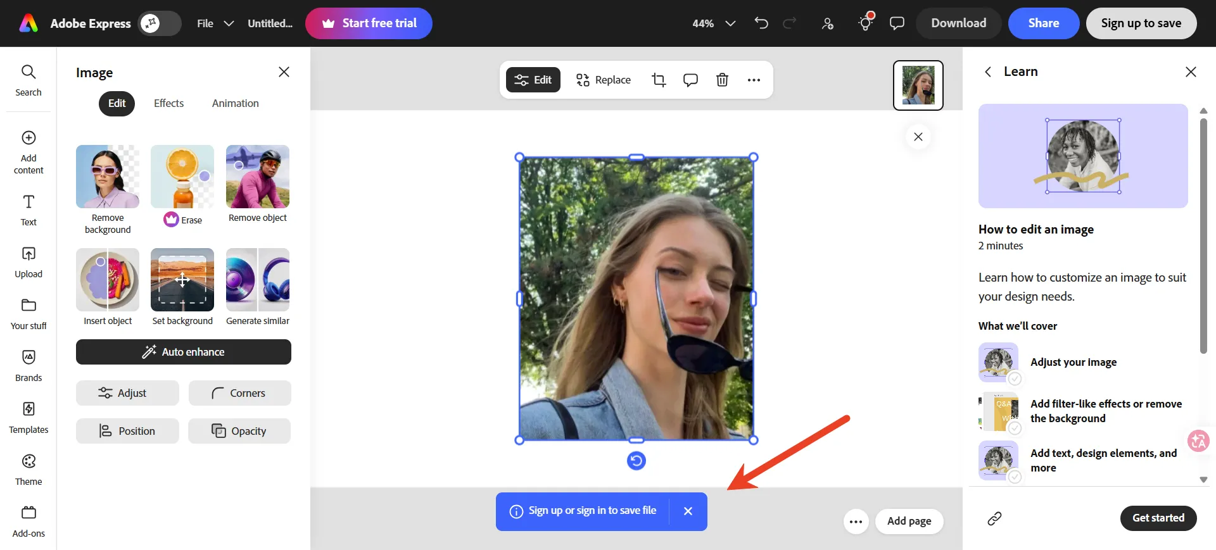The width and height of the screenshot is (1216, 550).
Task: Select the page thumbnail preview
Action: pos(918,85)
